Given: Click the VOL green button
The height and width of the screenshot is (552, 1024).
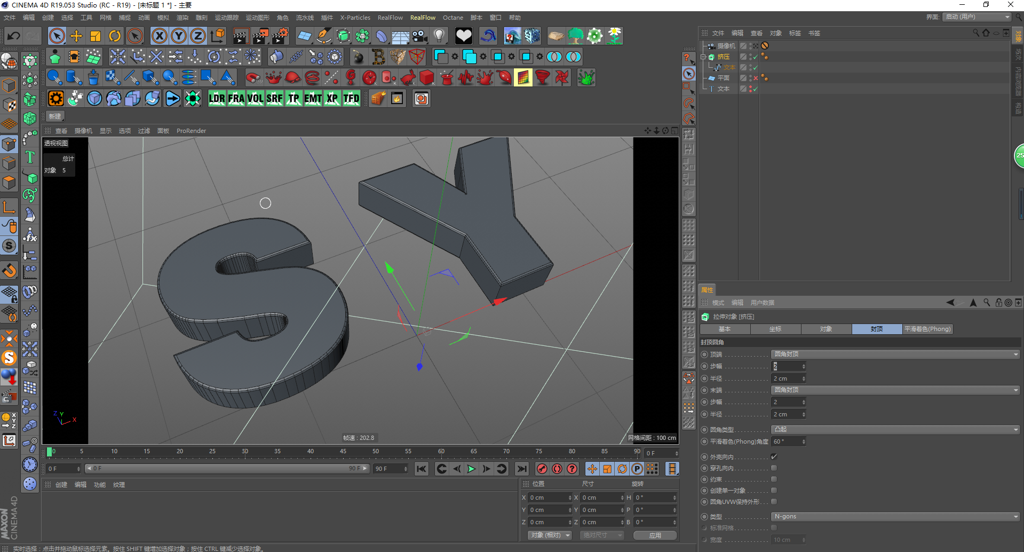Looking at the screenshot, I should pyautogui.click(x=255, y=98).
